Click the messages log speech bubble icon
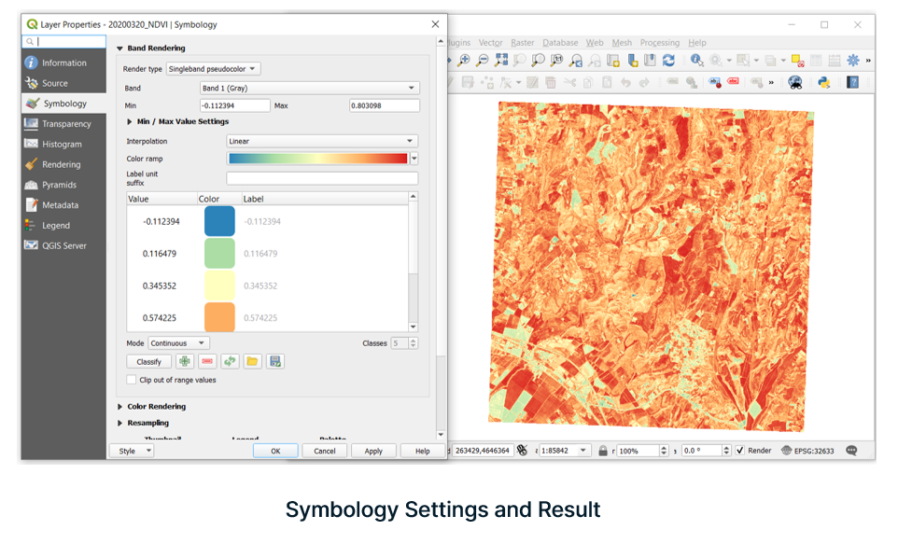898x544 pixels. (851, 451)
